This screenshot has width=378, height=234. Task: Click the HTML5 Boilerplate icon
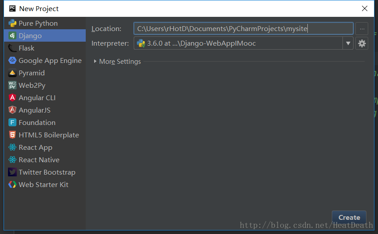(x=12, y=135)
